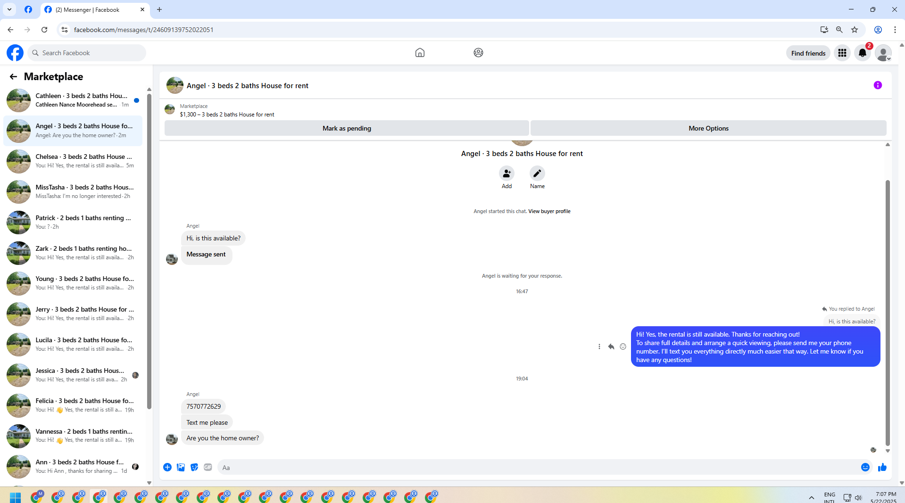This screenshot has width=905, height=503.
Task: Click the Angel conversation header title
Action: click(248, 86)
